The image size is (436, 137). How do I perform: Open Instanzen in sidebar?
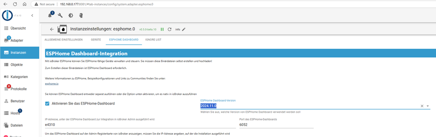pos(20,52)
